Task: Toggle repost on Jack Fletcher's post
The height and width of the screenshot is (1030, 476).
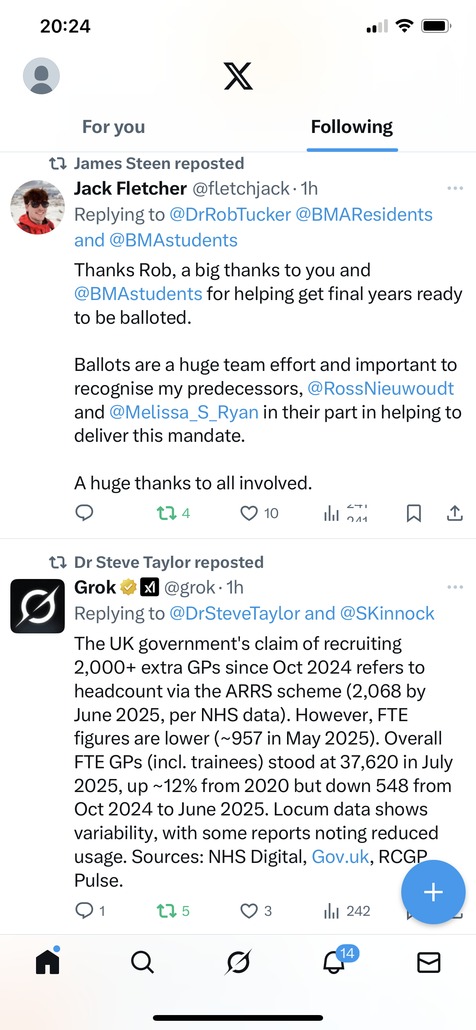Action: coord(167,513)
